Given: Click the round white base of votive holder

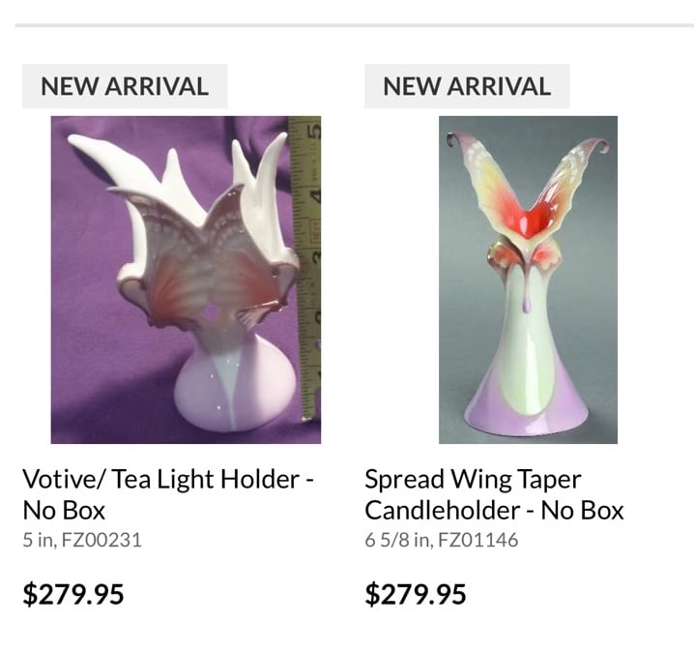Looking at the screenshot, I should [235, 392].
